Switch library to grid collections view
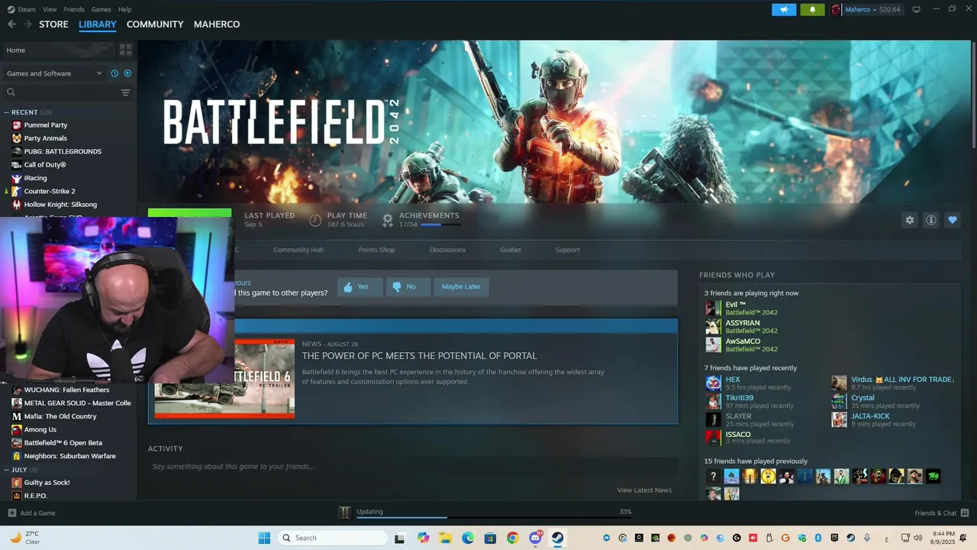The height and width of the screenshot is (550, 977). pos(126,50)
